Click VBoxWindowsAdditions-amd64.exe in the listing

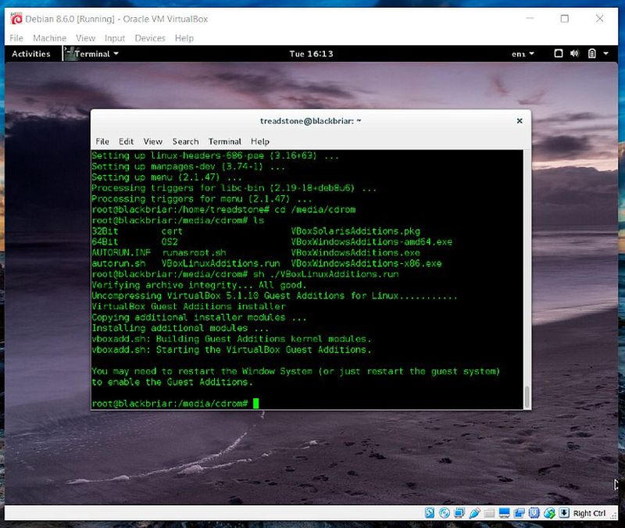pos(372,242)
